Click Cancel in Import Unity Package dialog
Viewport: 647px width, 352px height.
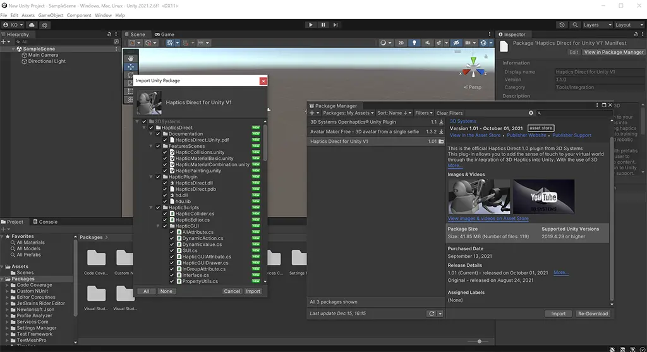click(x=232, y=291)
